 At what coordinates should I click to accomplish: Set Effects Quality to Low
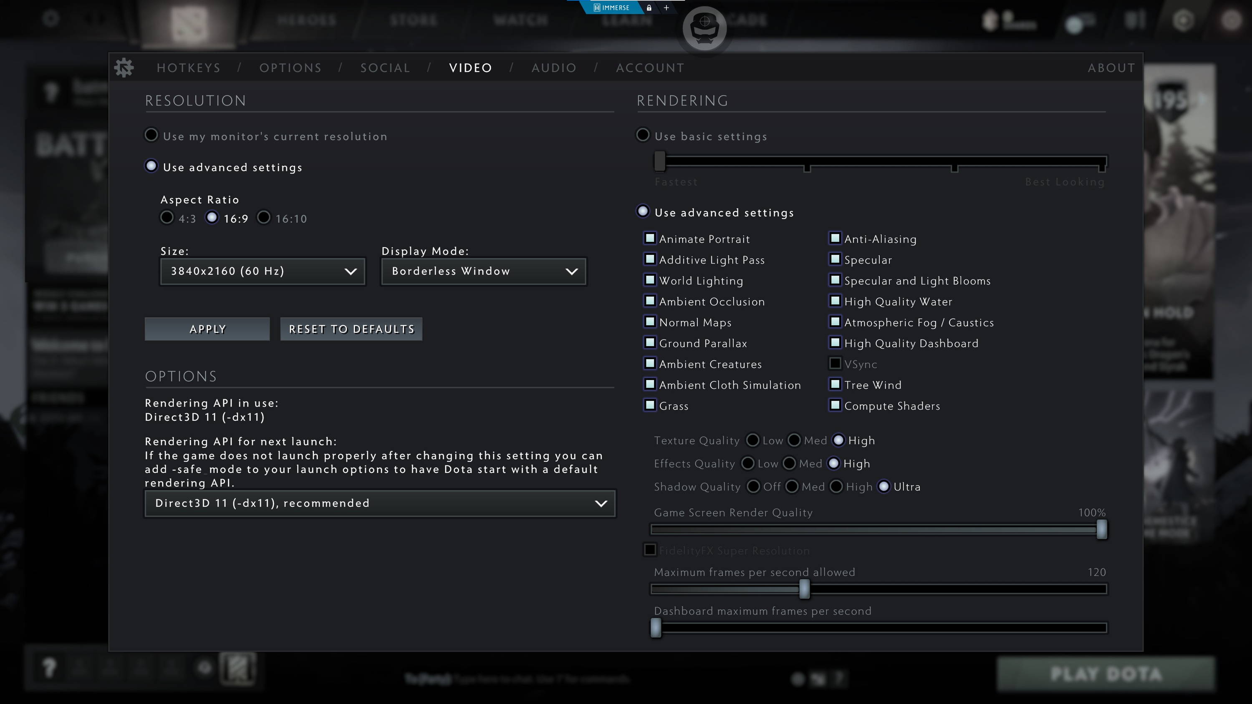tap(747, 463)
